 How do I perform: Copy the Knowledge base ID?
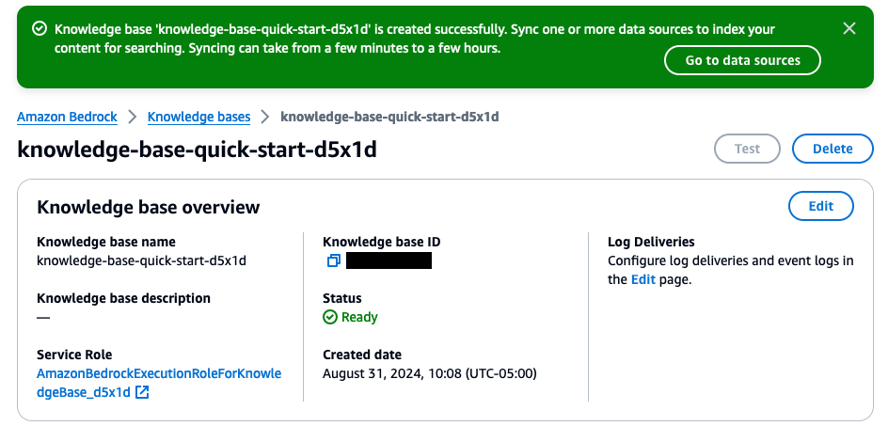point(332,260)
